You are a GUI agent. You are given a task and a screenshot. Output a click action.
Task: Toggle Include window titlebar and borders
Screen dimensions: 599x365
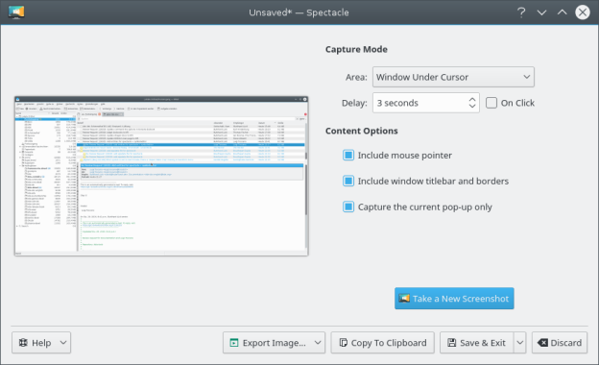[348, 181]
